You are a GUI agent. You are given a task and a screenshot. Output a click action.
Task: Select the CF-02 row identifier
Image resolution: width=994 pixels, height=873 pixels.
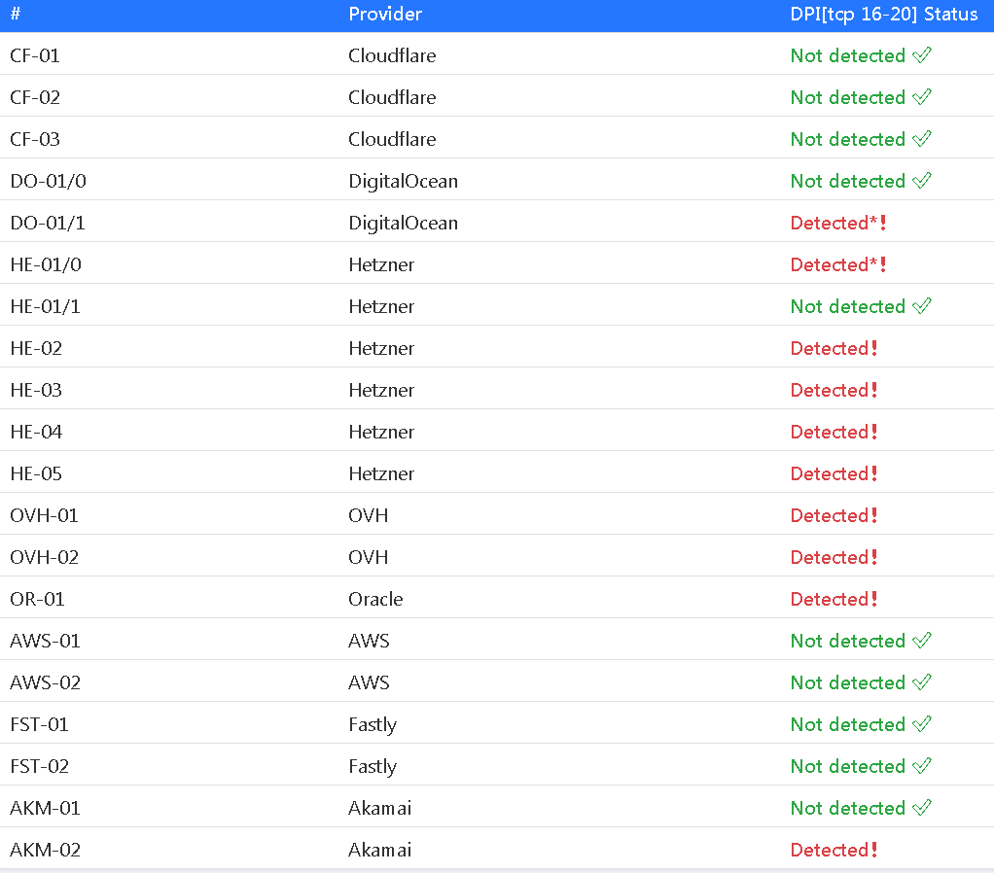coord(35,97)
